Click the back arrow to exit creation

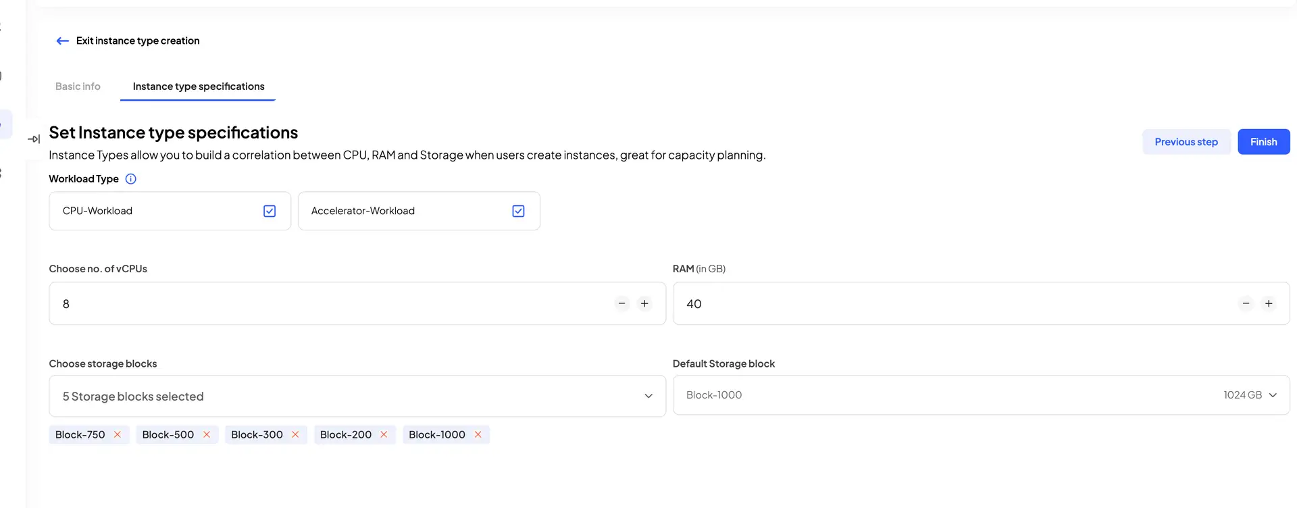click(62, 41)
